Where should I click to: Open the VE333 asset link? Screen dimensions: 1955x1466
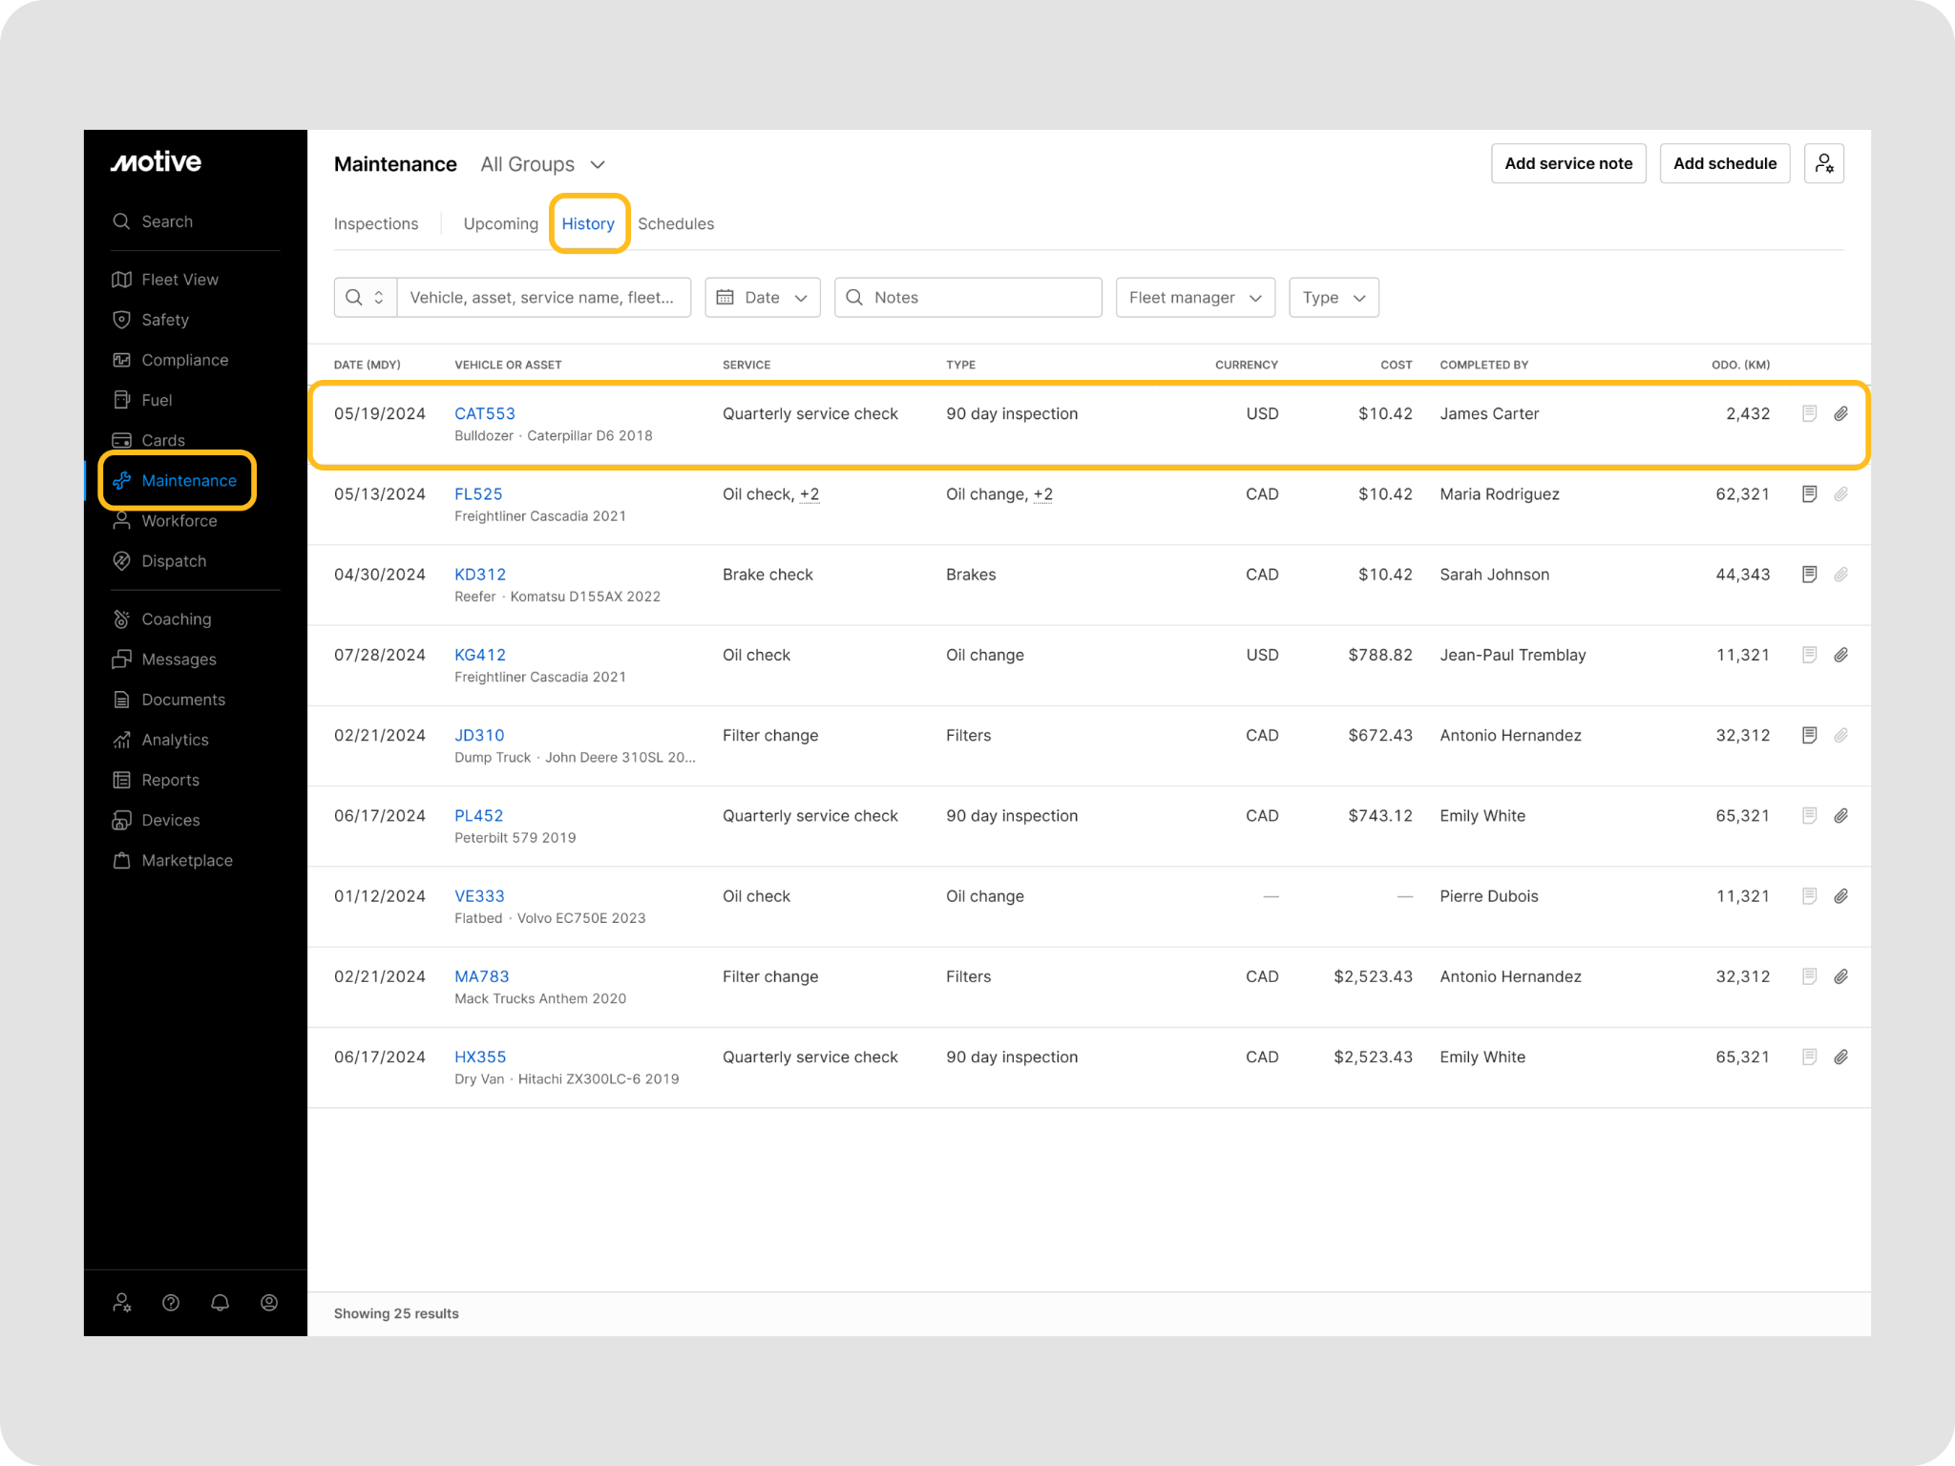pos(479,895)
